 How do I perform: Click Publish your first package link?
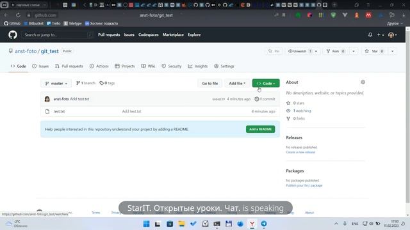click(x=304, y=185)
